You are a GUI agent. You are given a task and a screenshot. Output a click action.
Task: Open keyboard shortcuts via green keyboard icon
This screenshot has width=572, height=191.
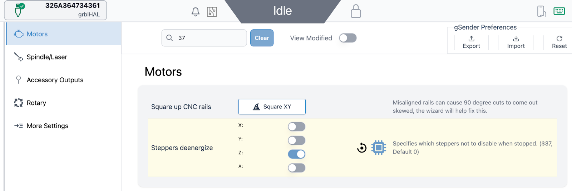coord(559,11)
